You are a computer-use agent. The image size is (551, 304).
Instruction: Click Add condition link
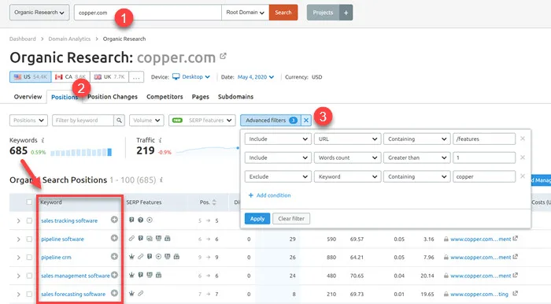[x=269, y=195]
